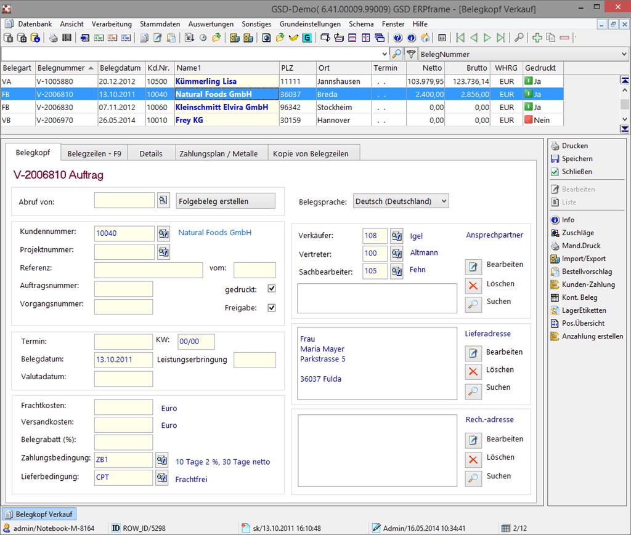The height and width of the screenshot is (535, 631).
Task: Jump to the last record in toolbar
Action: pyautogui.click(x=501, y=38)
